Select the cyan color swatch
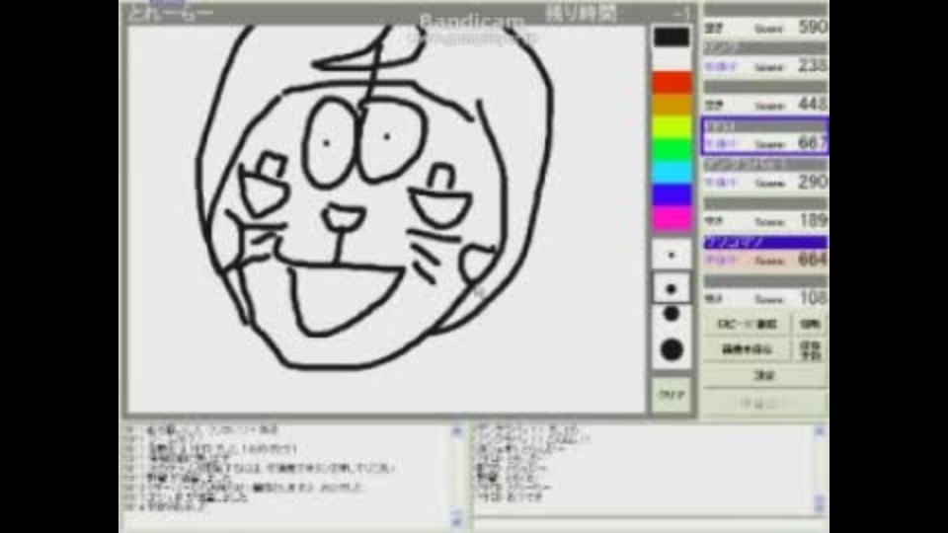 [671, 172]
